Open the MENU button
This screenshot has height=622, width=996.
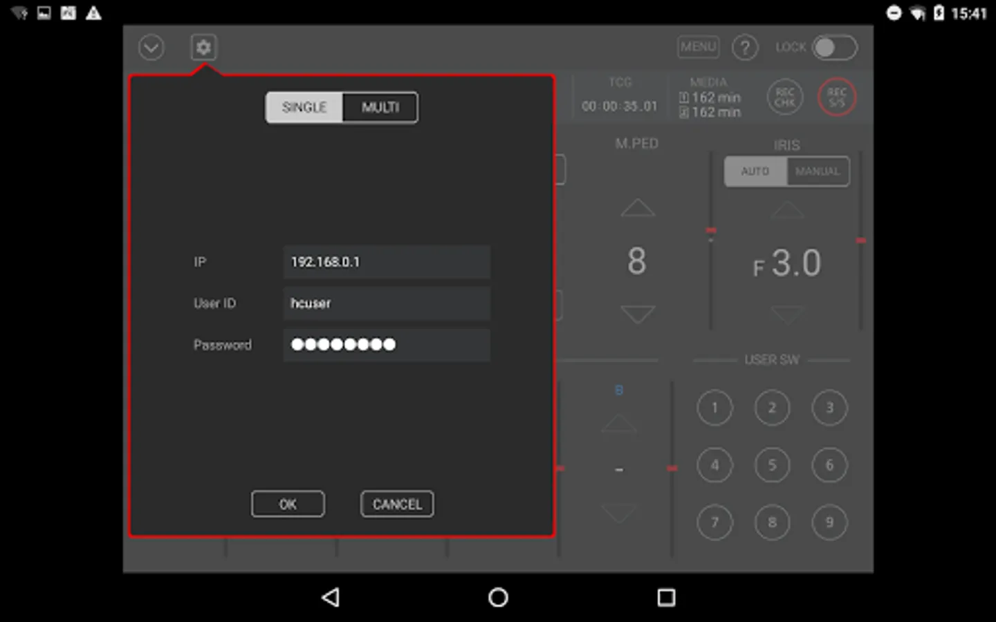(698, 47)
